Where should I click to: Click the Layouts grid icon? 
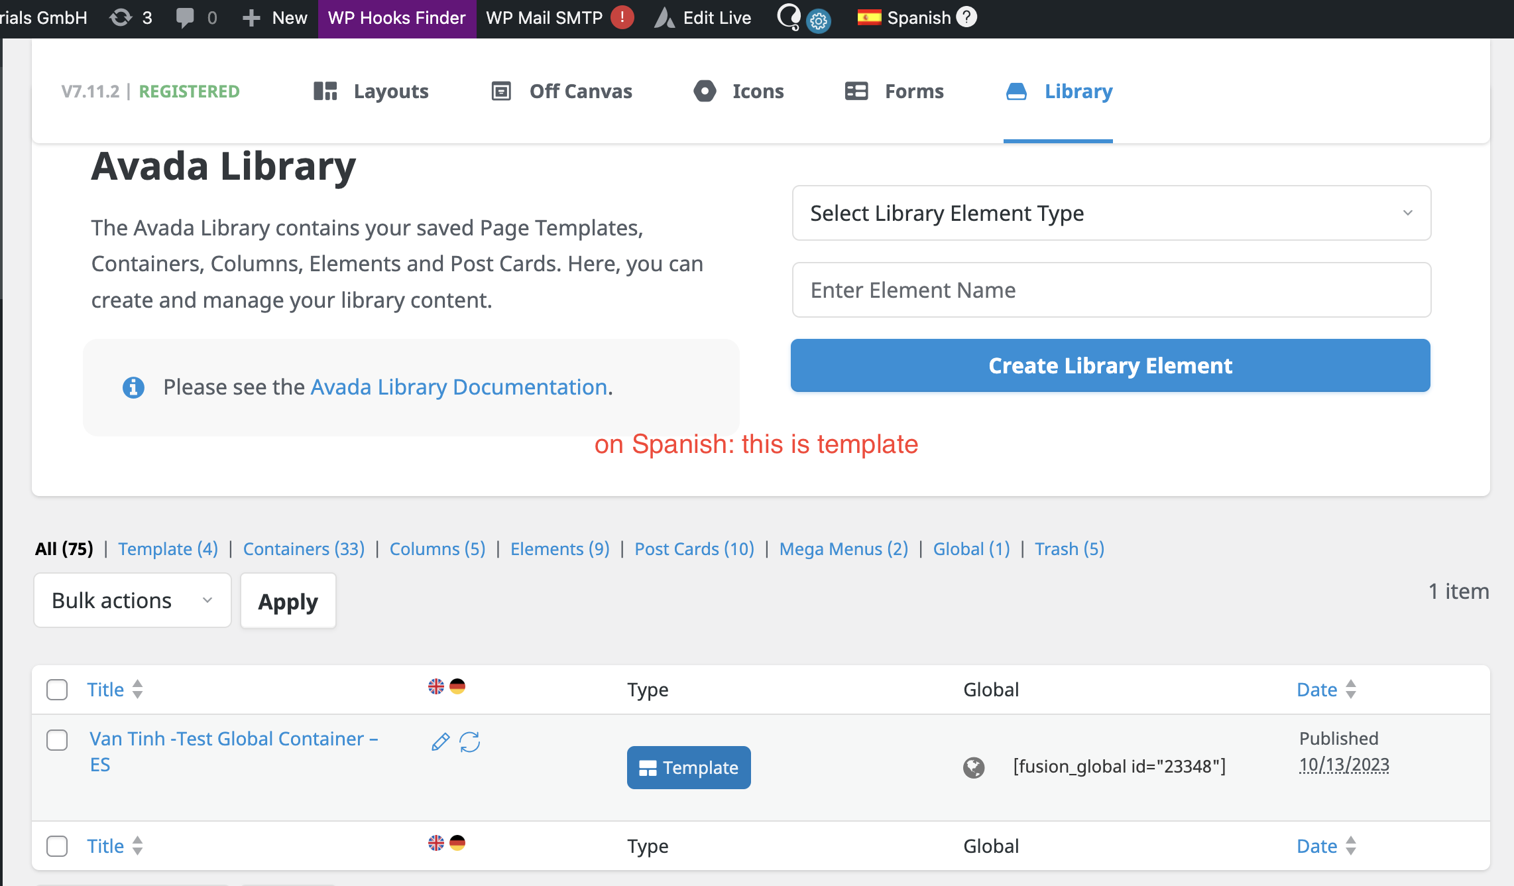(x=325, y=91)
